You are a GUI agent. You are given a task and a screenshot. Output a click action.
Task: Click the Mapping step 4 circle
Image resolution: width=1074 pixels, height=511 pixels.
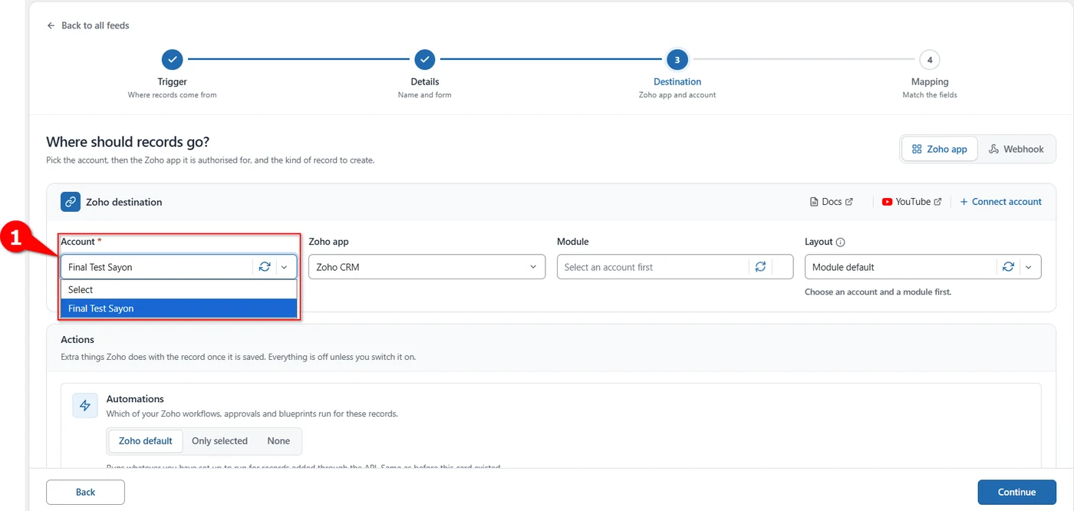[x=930, y=59]
